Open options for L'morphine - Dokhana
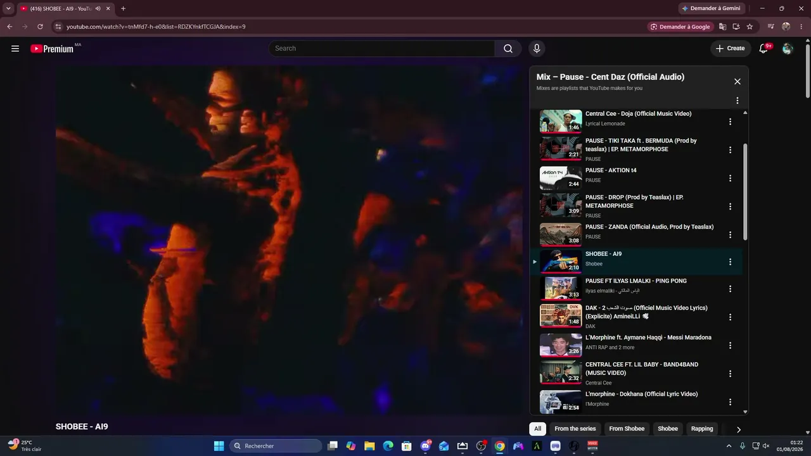This screenshot has width=811, height=456. [x=730, y=402]
